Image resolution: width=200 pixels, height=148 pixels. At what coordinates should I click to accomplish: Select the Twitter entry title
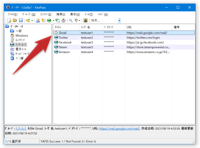(63, 38)
